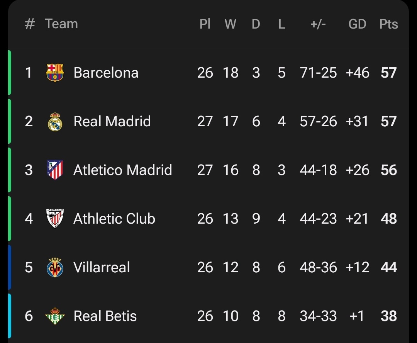Click the Athletic Club badge icon
The width and height of the screenshot is (417, 343).
coord(55,219)
